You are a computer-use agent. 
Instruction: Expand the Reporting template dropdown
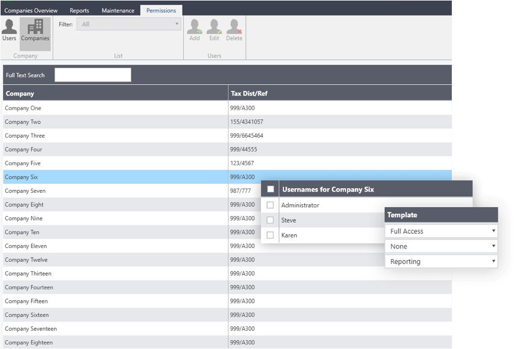tap(441, 262)
